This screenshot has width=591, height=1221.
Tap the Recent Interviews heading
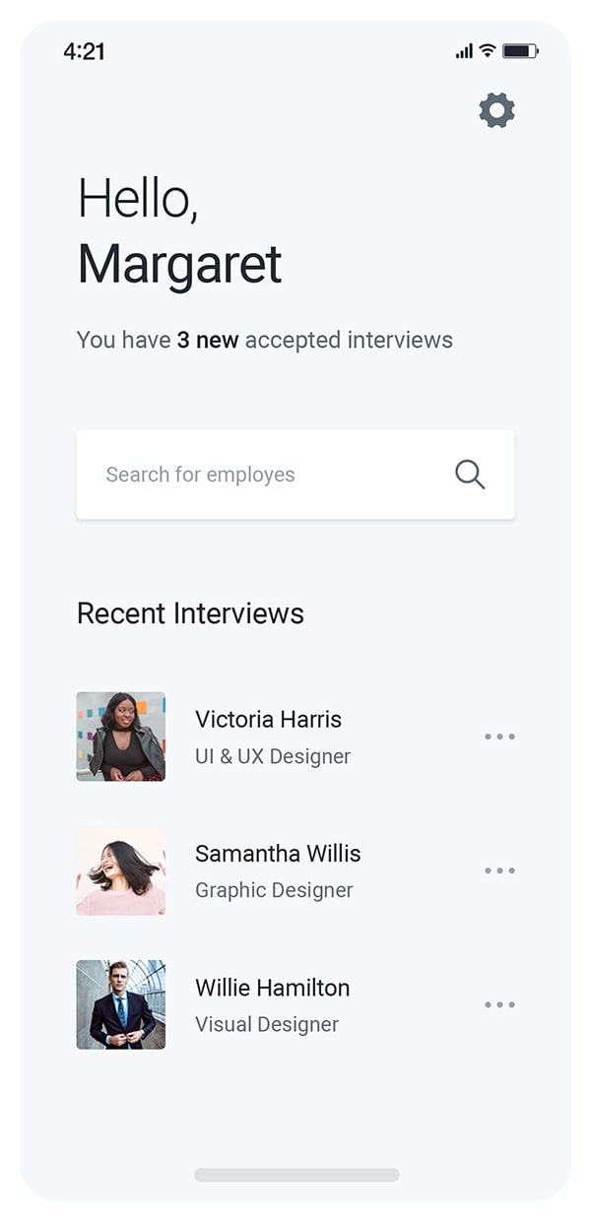[190, 613]
